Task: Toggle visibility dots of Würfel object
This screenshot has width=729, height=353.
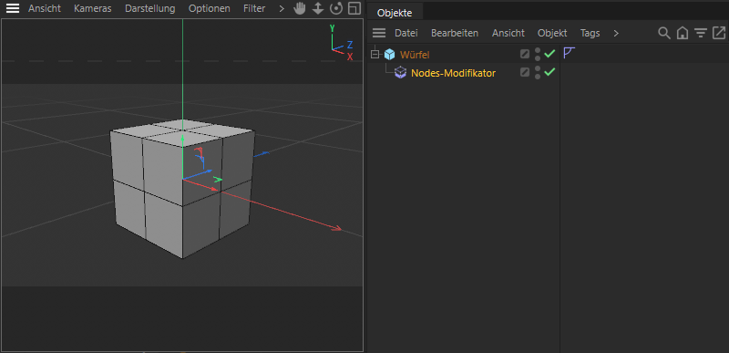Action: (538, 55)
